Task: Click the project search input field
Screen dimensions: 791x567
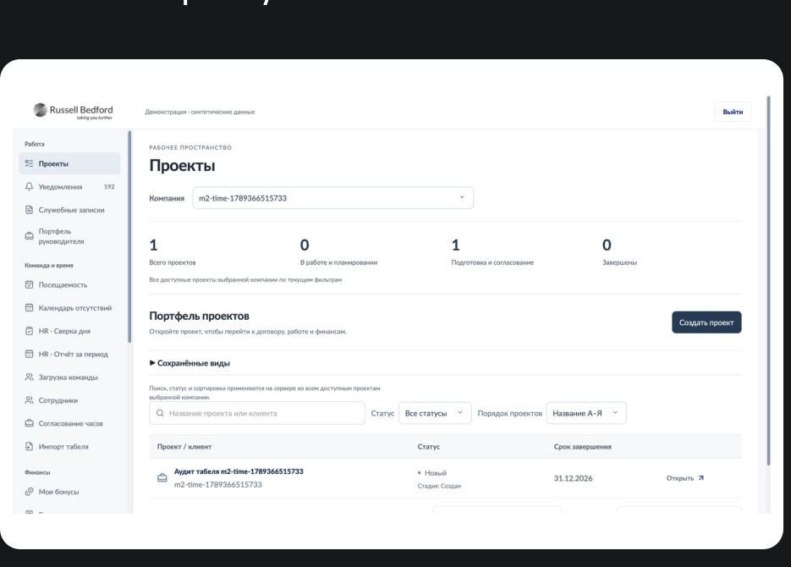Action: point(257,413)
